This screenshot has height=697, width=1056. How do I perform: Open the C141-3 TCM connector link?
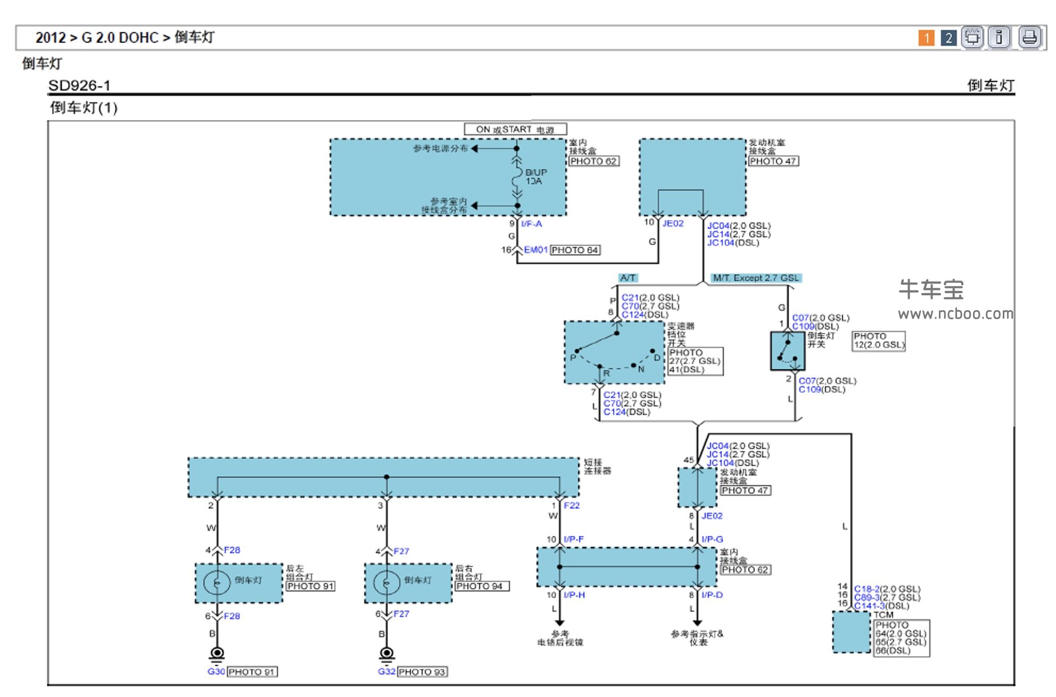(870, 607)
